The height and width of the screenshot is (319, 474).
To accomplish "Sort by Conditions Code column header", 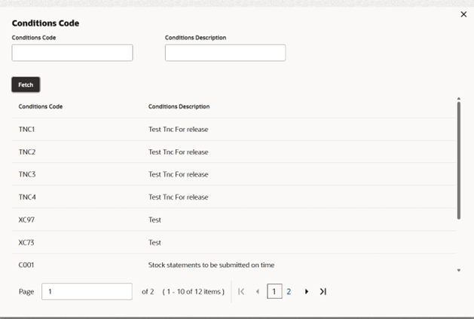I will tap(41, 106).
